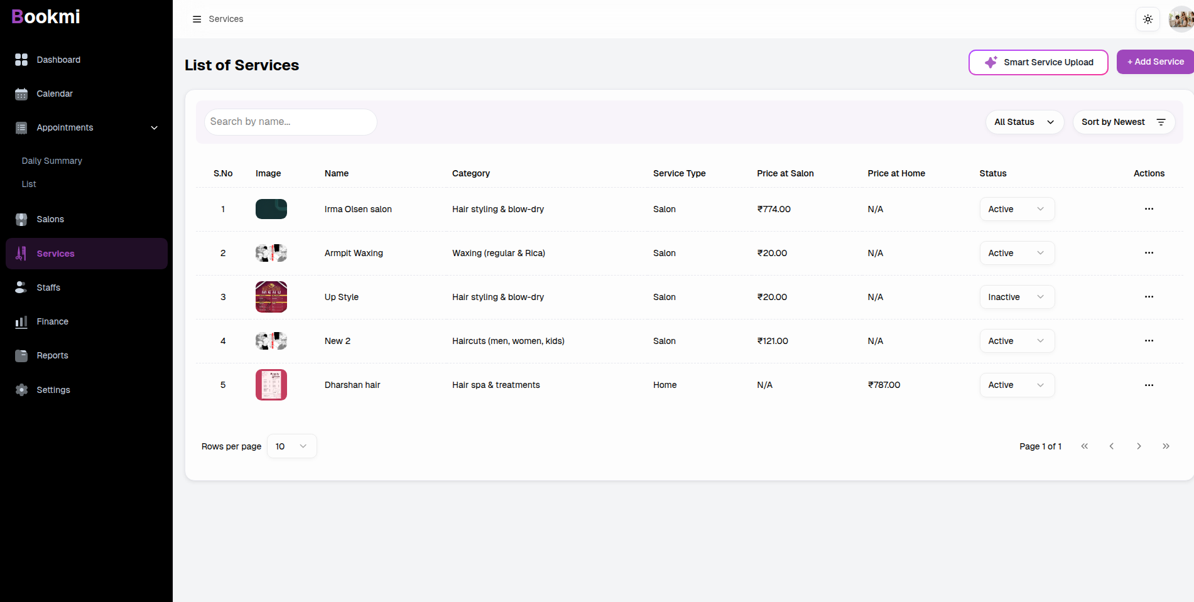1194x602 pixels.
Task: Open the Sort by Newest control
Action: (1123, 122)
